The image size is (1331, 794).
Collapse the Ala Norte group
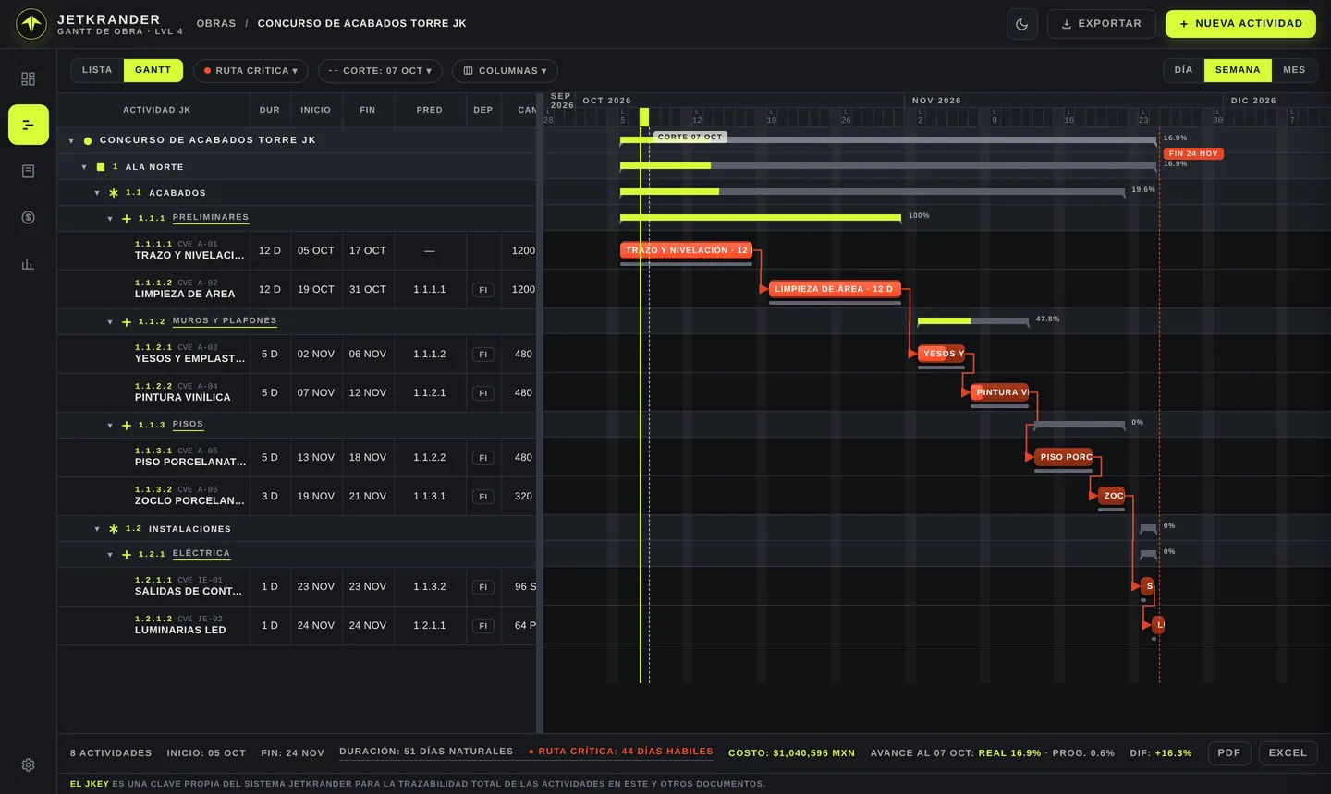84,167
